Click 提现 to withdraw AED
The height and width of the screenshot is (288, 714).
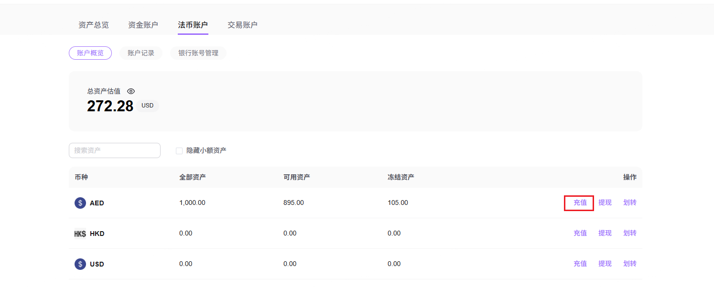(605, 203)
